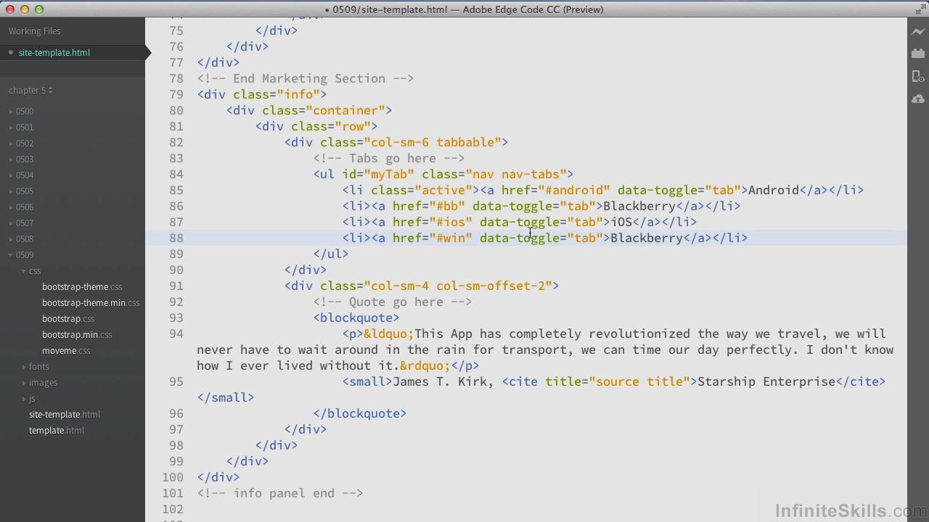This screenshot has height=522, width=929.
Task: Collapse the css subfolder
Action: coord(24,271)
